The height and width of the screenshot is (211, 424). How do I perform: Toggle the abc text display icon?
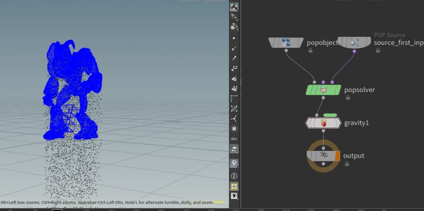click(x=234, y=139)
